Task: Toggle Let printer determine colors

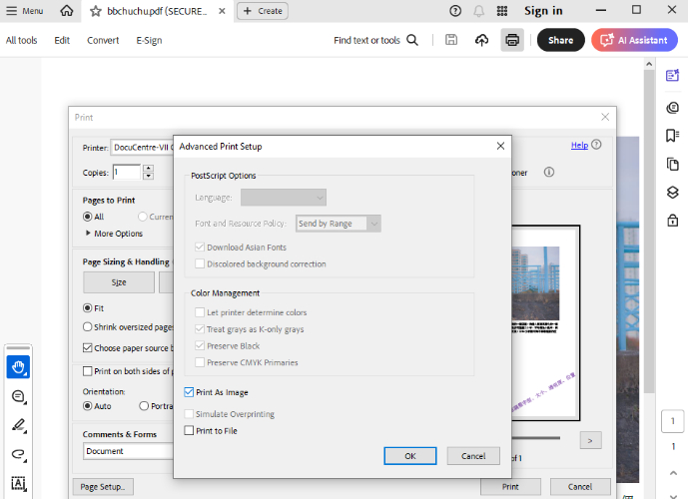Action: [x=200, y=312]
